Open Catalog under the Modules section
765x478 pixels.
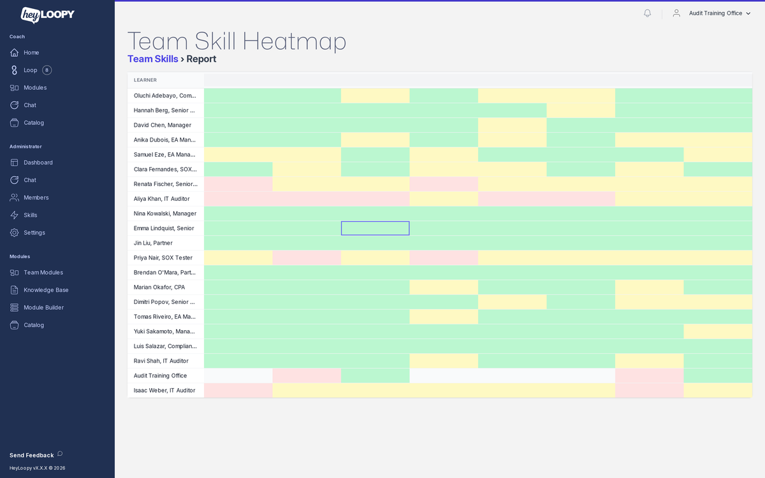pos(34,325)
